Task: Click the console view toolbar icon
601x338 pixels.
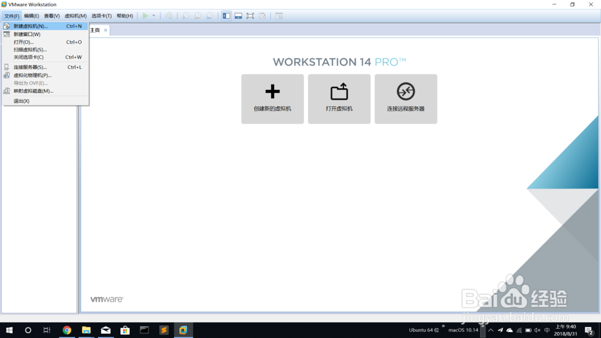Action: pos(279,16)
